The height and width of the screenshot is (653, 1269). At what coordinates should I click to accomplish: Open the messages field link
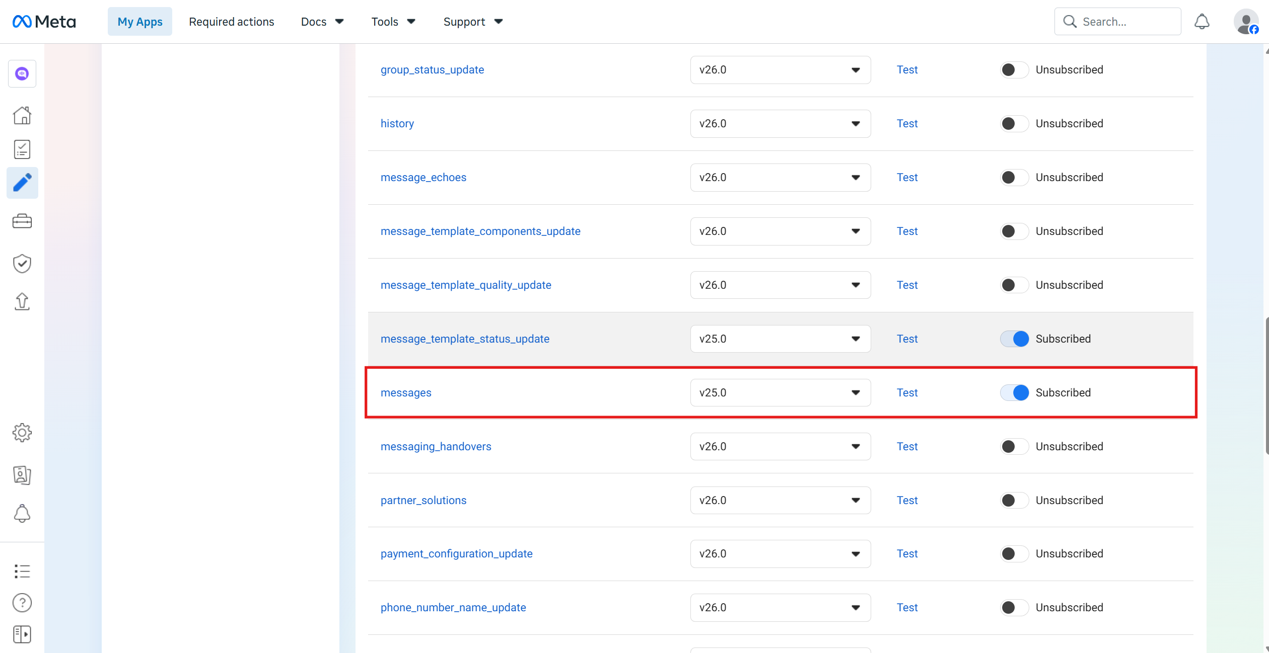coord(406,393)
